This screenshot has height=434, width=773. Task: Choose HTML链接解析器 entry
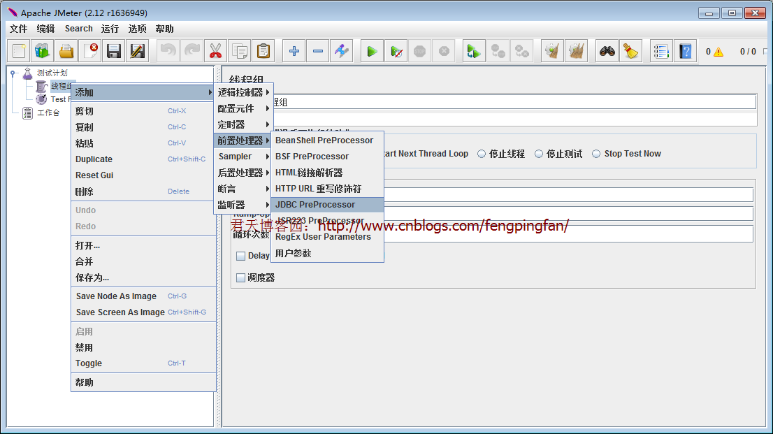[x=327, y=173]
